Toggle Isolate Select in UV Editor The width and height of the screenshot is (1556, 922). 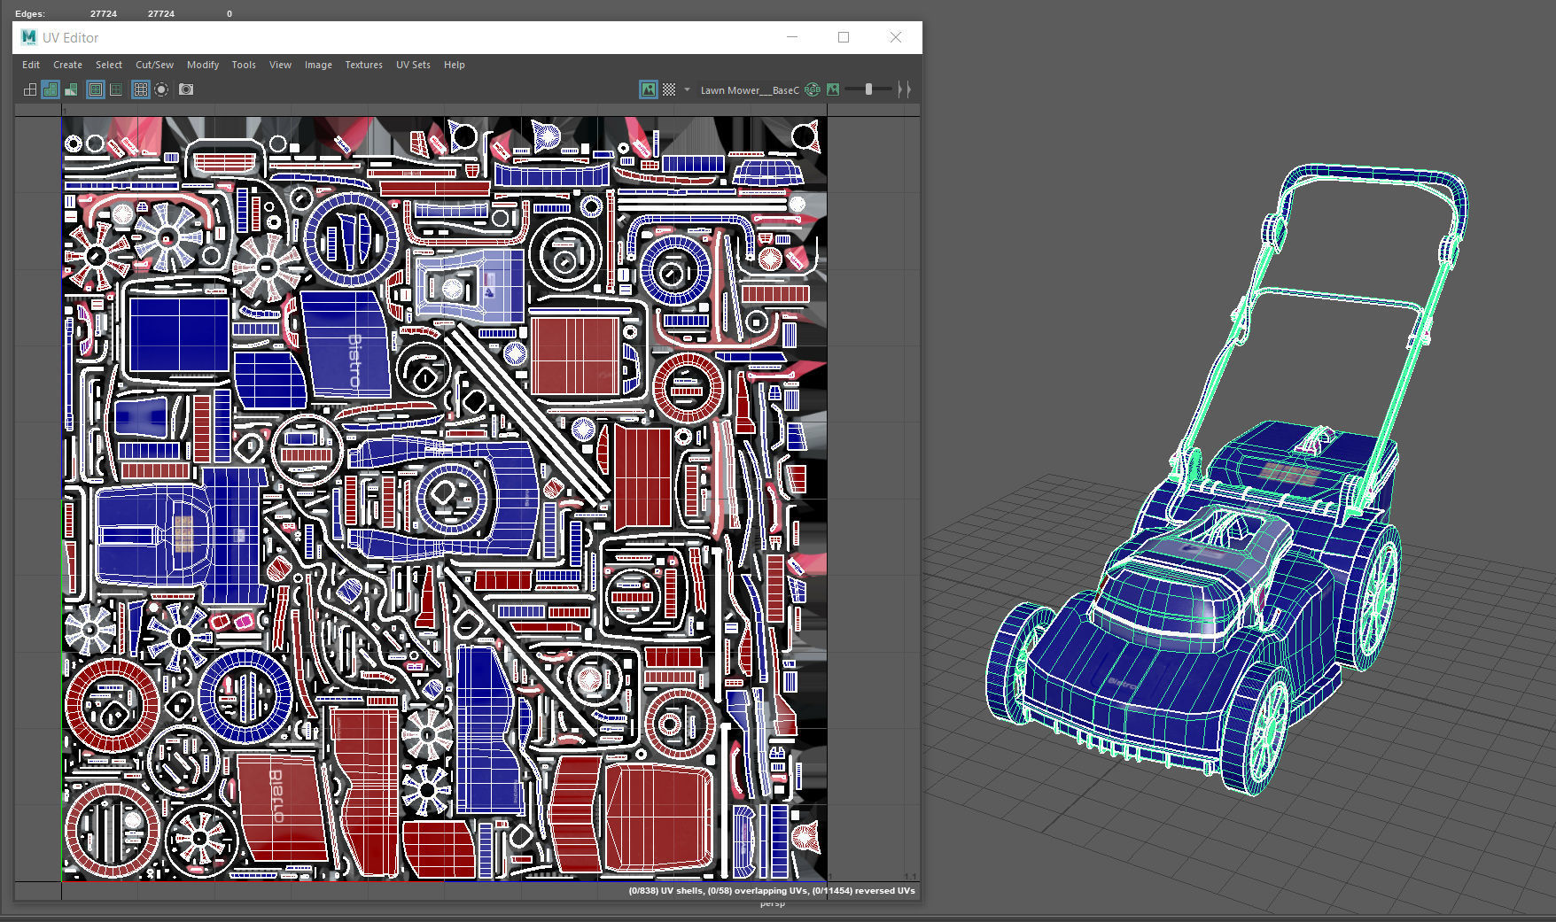click(x=161, y=89)
